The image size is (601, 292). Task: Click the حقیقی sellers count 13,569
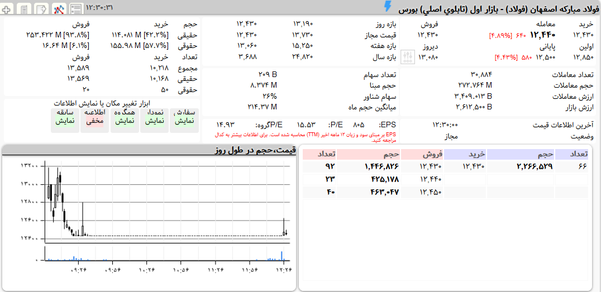pos(79,80)
